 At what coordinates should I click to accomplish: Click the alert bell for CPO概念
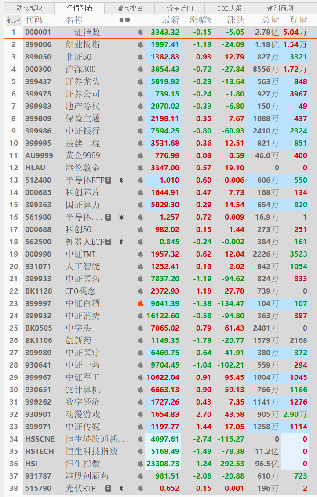click(141, 291)
